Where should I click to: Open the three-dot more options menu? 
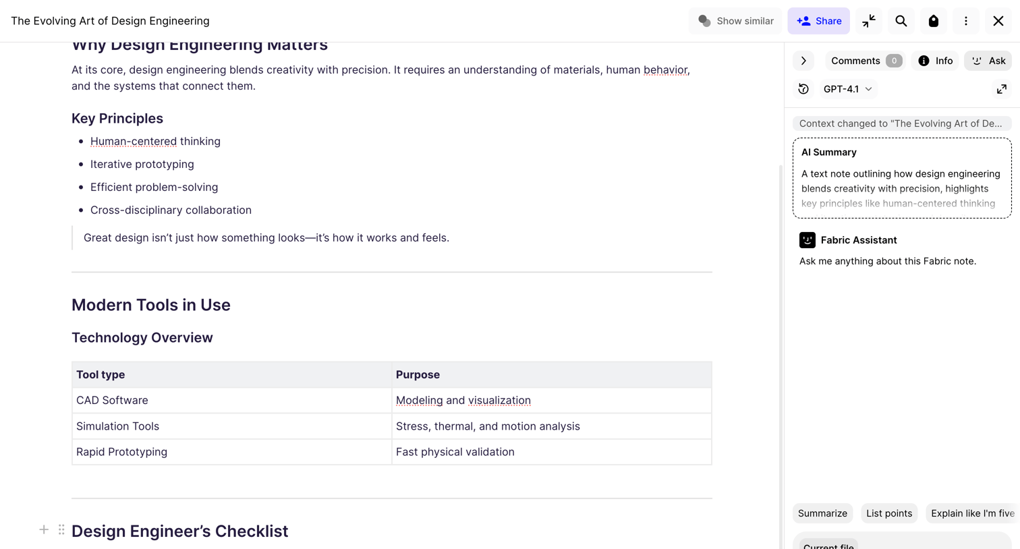pos(966,21)
